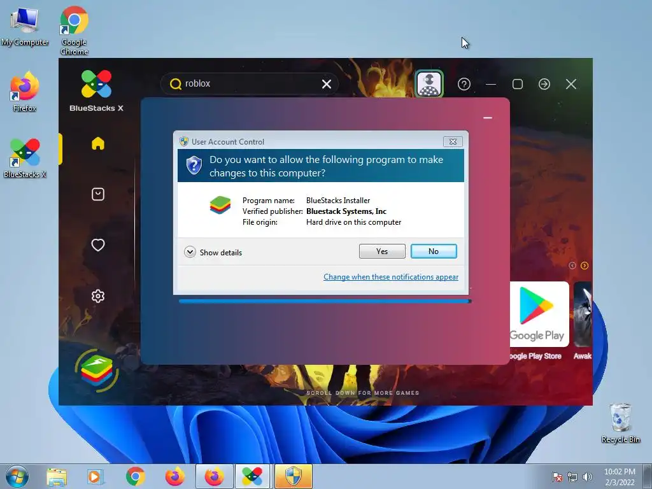
Task: Go to previous games carousel arrow
Action: tap(572, 266)
